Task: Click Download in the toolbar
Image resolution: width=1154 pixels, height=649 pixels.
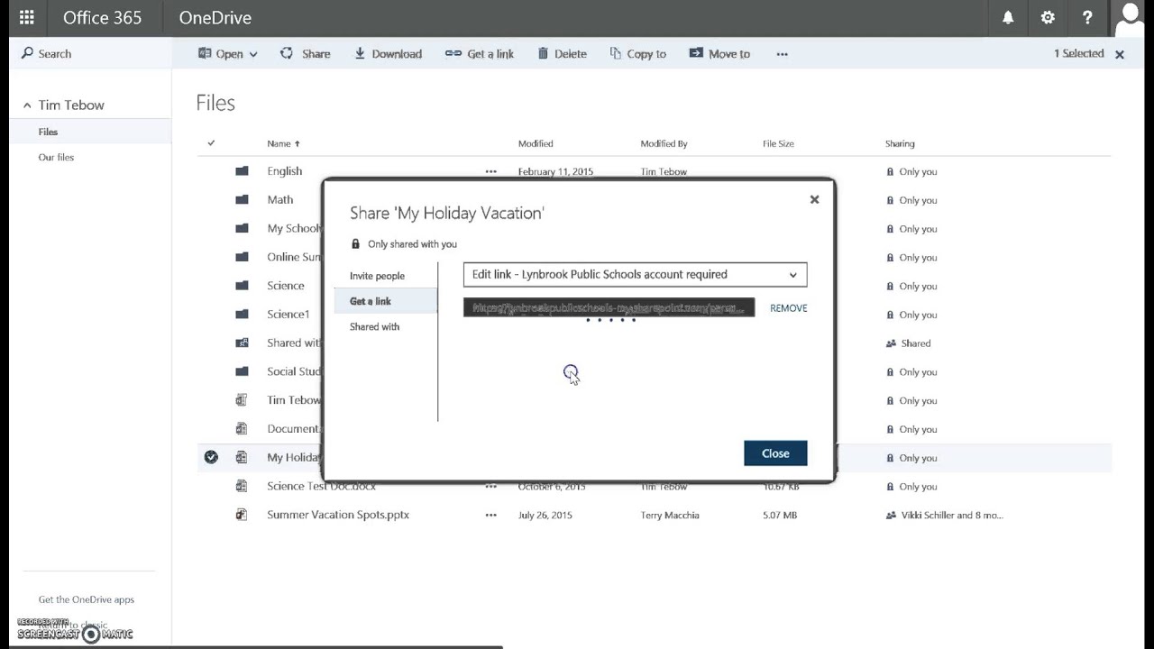Action: pyautogui.click(x=388, y=54)
